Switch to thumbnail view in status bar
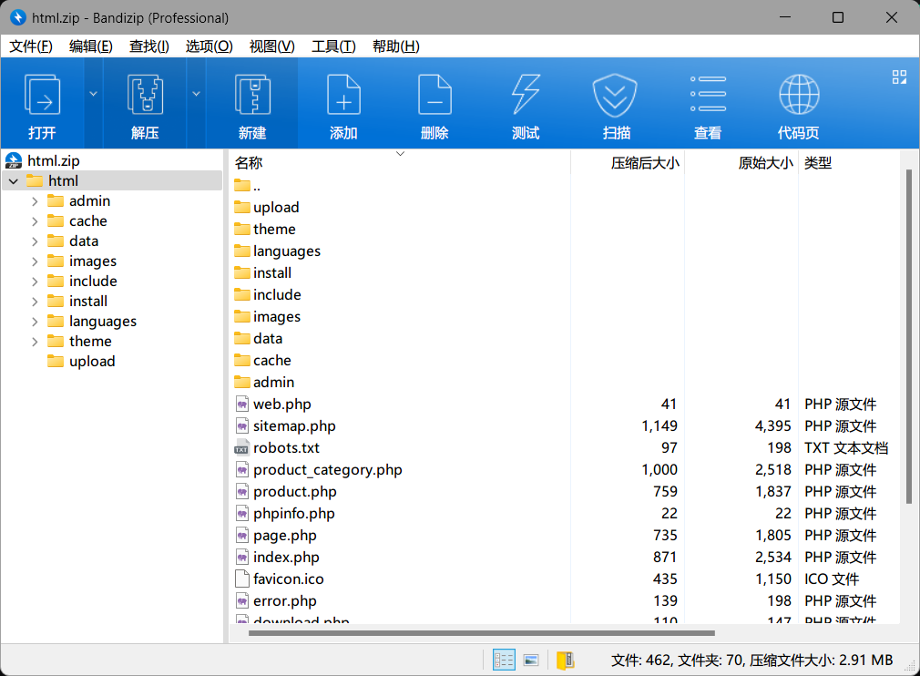 [530, 660]
